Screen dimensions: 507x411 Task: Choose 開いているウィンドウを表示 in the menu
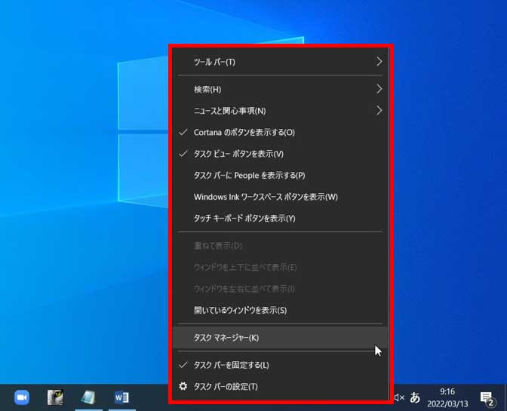240,310
